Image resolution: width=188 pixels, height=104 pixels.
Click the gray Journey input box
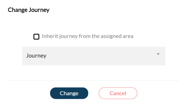(x=94, y=56)
